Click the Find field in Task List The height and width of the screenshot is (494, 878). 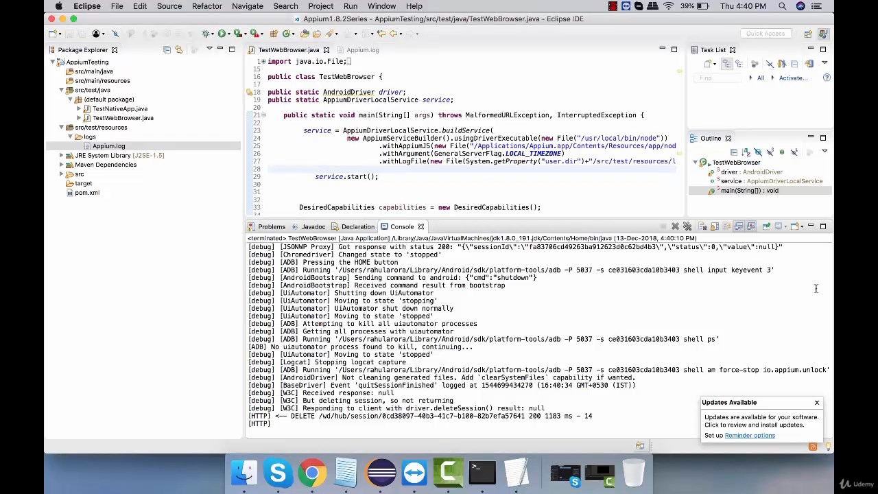point(717,78)
